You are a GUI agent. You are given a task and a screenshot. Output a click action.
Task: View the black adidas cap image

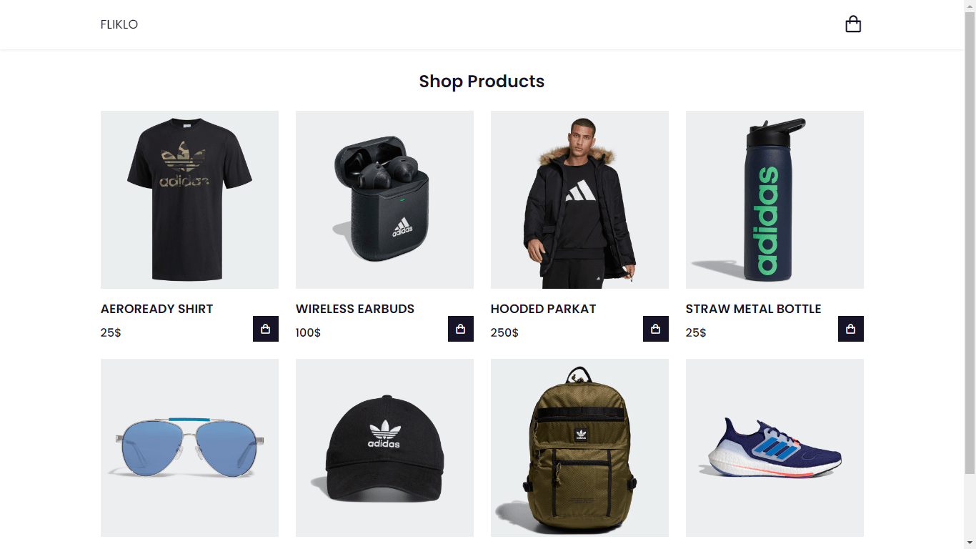pyautogui.click(x=384, y=447)
